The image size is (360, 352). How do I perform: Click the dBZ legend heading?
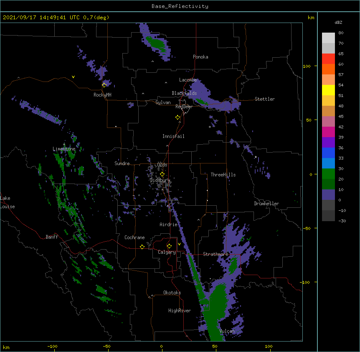coord(338,22)
